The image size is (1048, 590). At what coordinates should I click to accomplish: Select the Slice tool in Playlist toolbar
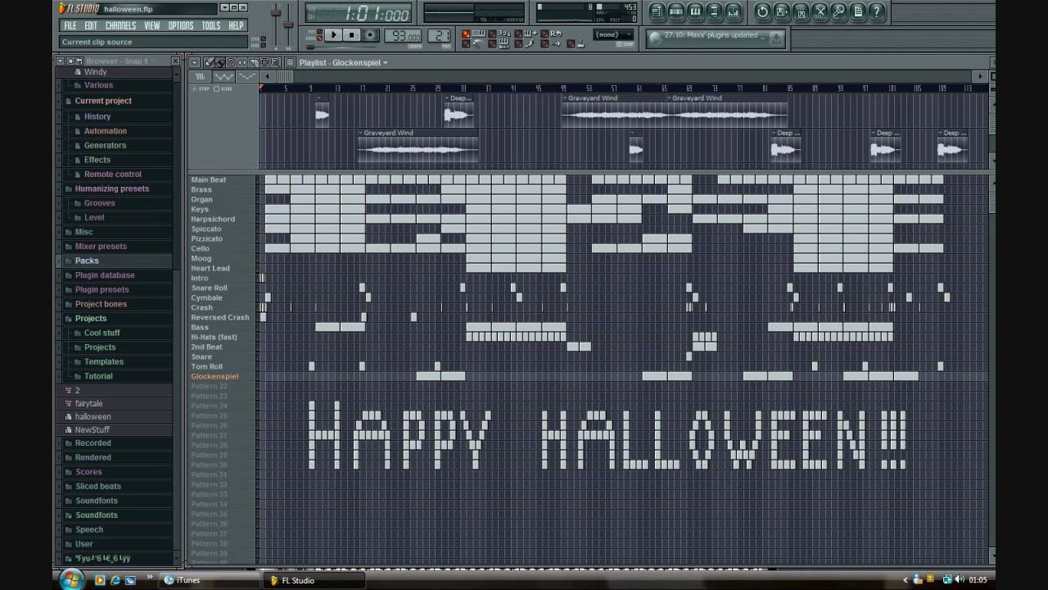point(253,62)
